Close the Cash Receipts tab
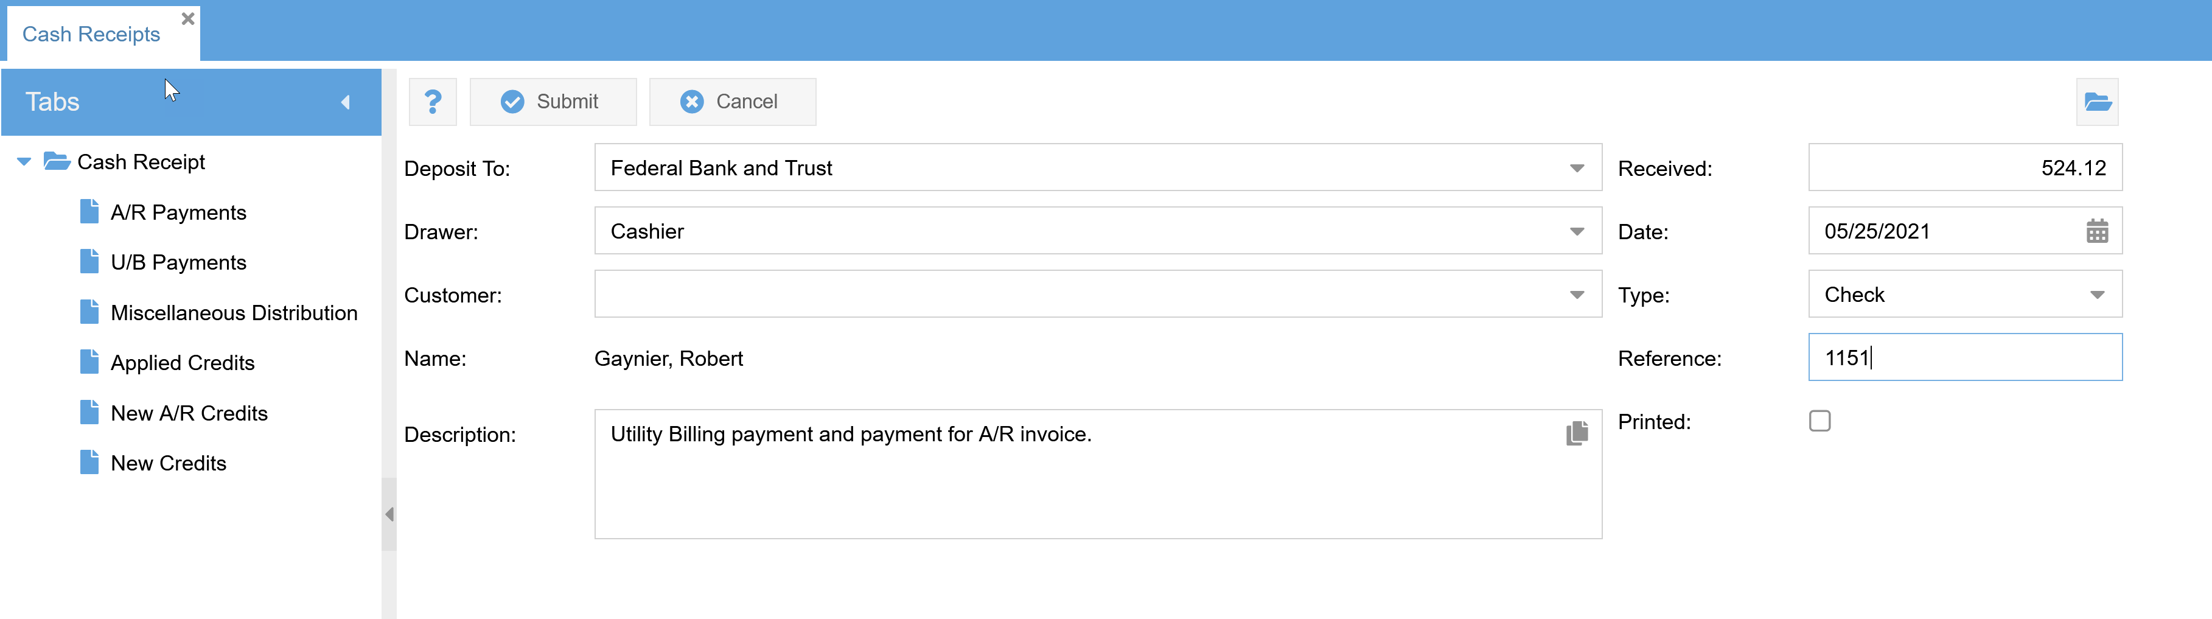Image resolution: width=2212 pixels, height=619 pixels. pyautogui.click(x=188, y=19)
